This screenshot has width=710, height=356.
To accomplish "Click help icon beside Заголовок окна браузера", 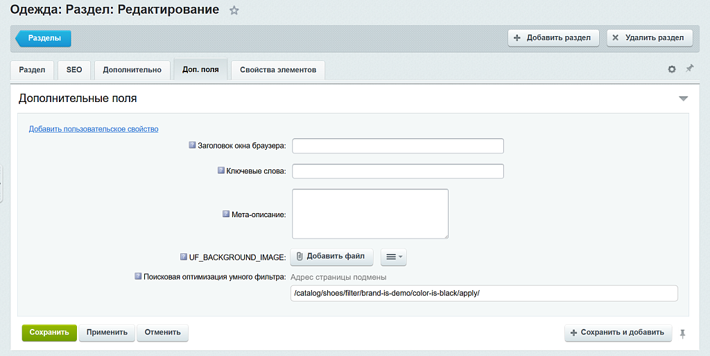I will coord(193,146).
